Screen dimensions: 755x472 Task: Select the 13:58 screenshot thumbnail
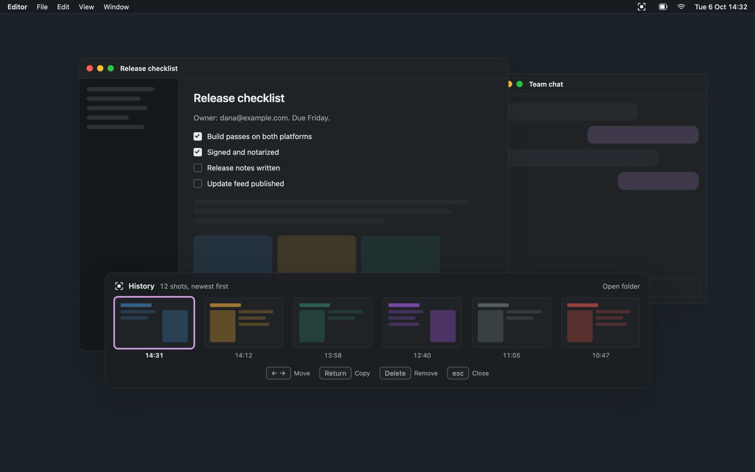click(x=333, y=323)
